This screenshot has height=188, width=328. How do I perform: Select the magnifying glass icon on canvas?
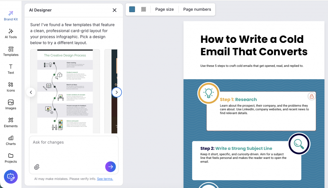299,144
